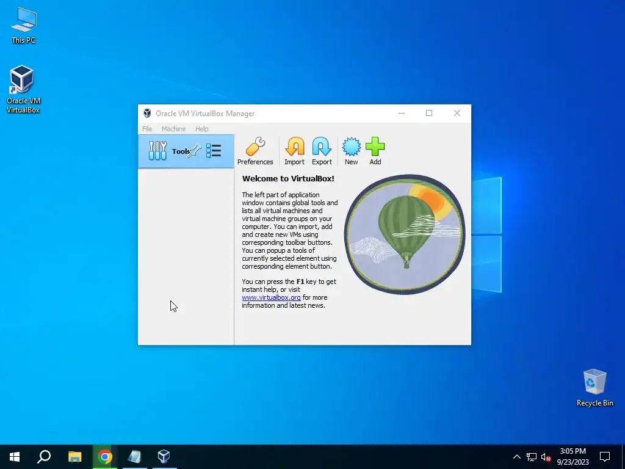This screenshot has width=625, height=469.
Task: Select the Oracle VM VirtualBox desktop shortcut
Action: click(23, 89)
